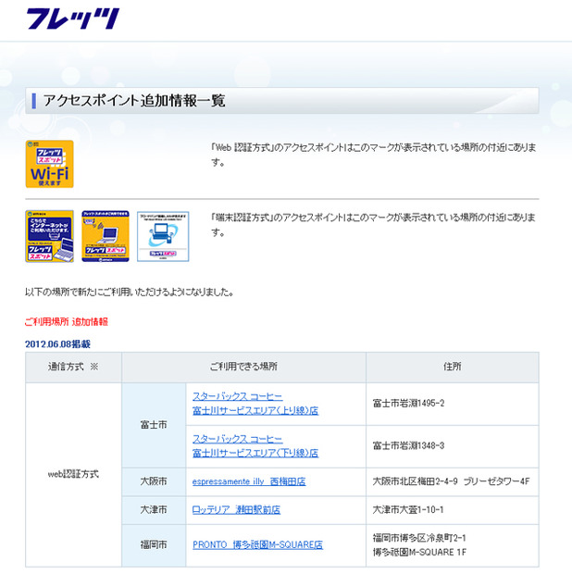This screenshot has height=574, width=572.
Task: Click the ご利用できる場所 column header
Action: (243, 367)
